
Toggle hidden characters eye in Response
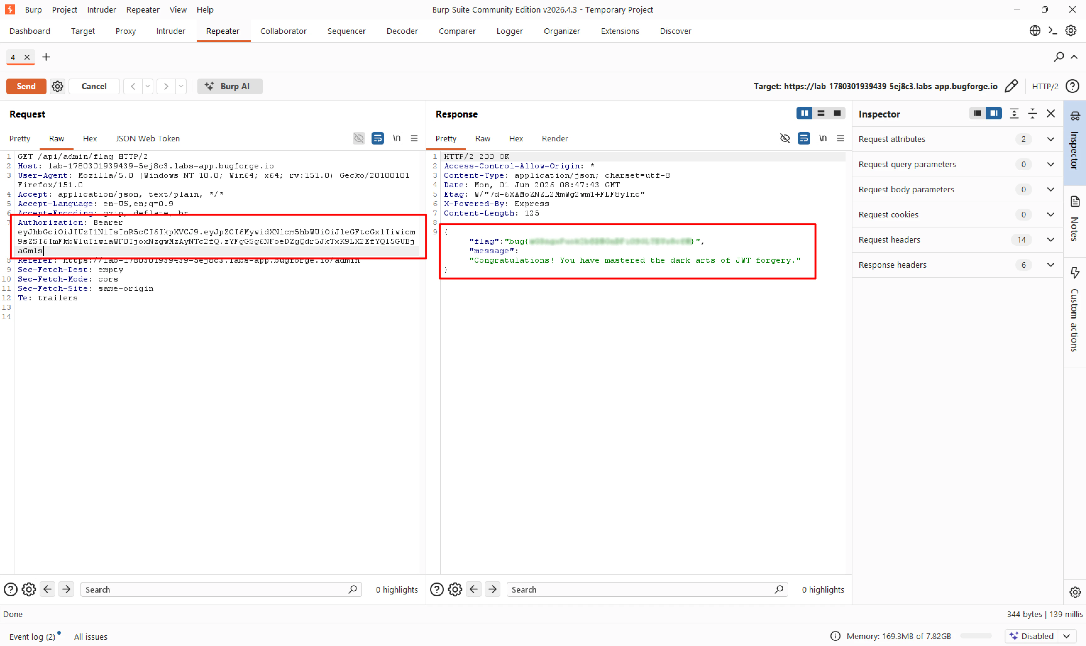pos(785,139)
